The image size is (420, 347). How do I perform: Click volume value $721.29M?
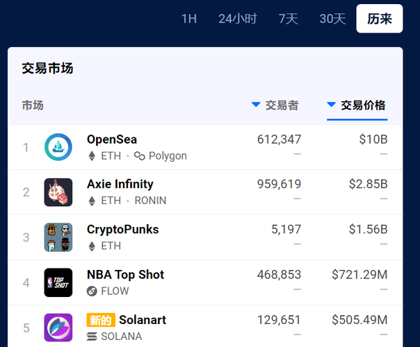(360, 275)
